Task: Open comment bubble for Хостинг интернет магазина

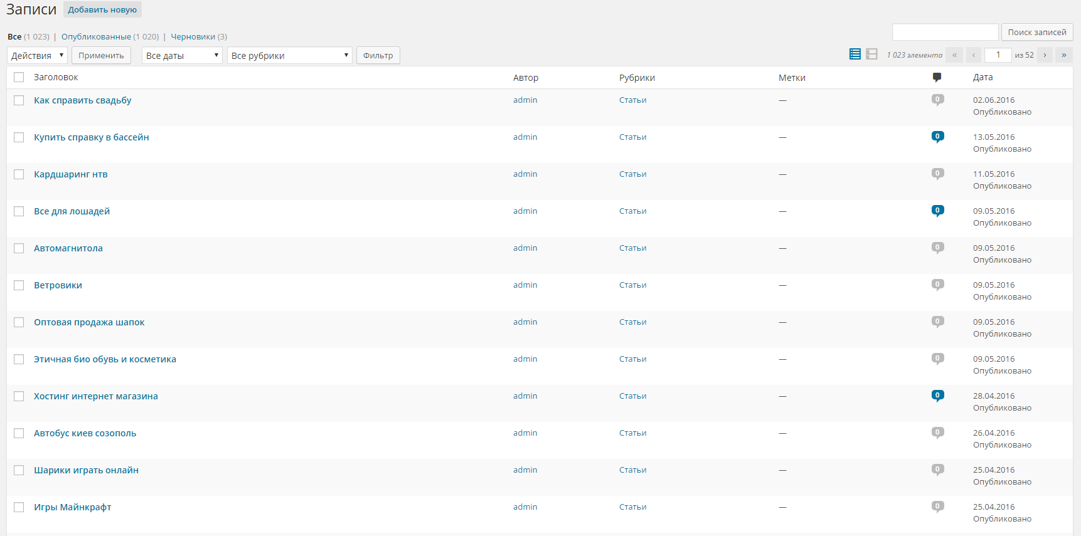Action: [x=937, y=396]
